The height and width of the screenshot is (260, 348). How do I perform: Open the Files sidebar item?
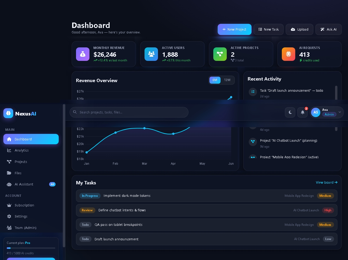31,173
